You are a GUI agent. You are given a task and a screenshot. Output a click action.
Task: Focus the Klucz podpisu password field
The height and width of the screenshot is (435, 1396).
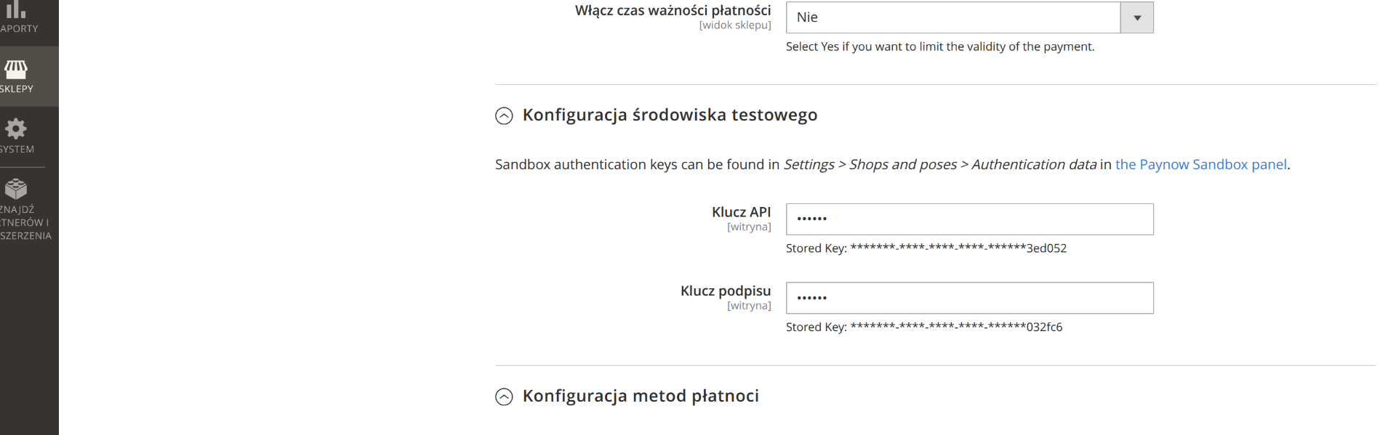coord(969,298)
